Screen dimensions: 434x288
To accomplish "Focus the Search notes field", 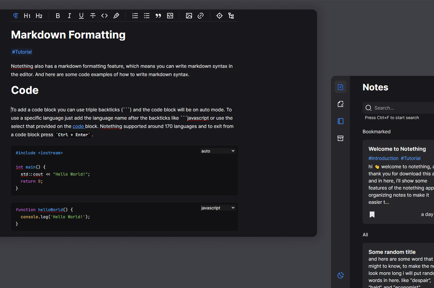I will (399, 108).
